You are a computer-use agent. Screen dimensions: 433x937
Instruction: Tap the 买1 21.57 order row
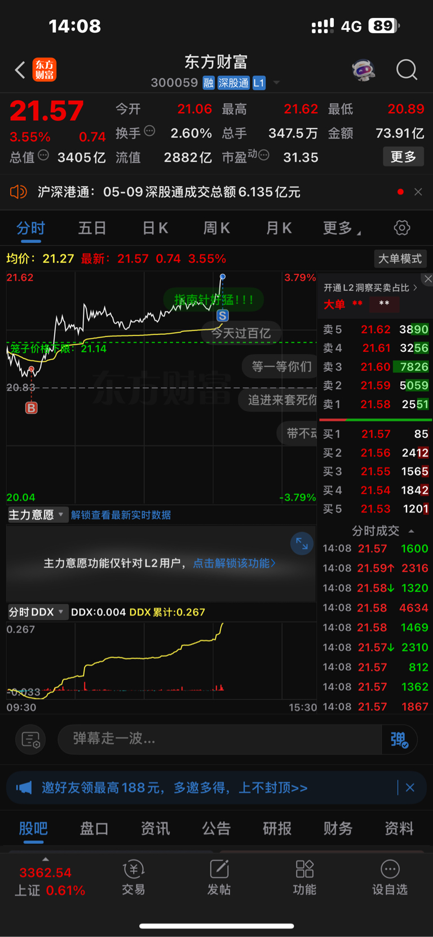[375, 434]
